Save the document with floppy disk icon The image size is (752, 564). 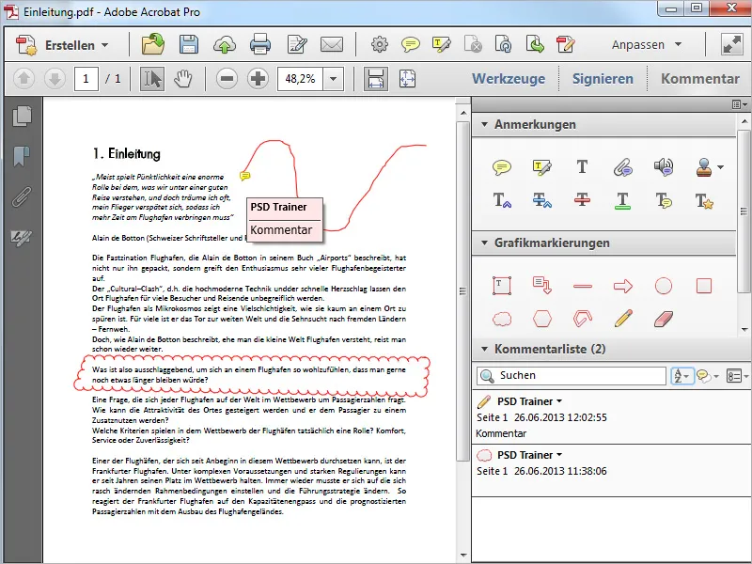189,44
